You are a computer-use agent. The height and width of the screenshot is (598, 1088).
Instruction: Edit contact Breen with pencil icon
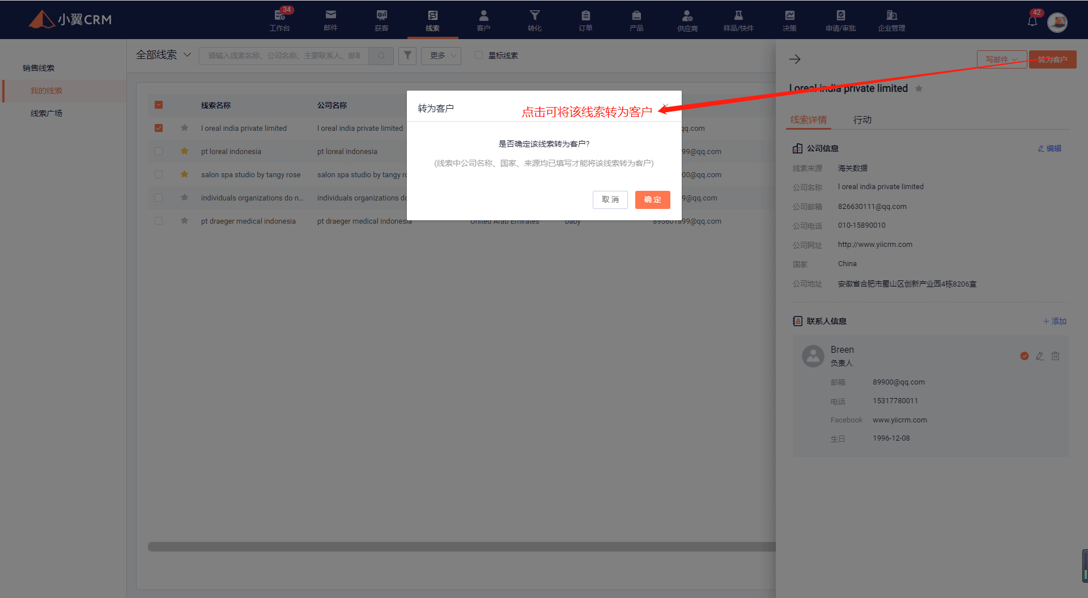coord(1039,356)
